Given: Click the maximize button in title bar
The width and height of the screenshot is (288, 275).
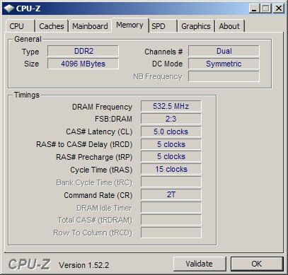Looking at the screenshot, I should coord(266,8).
